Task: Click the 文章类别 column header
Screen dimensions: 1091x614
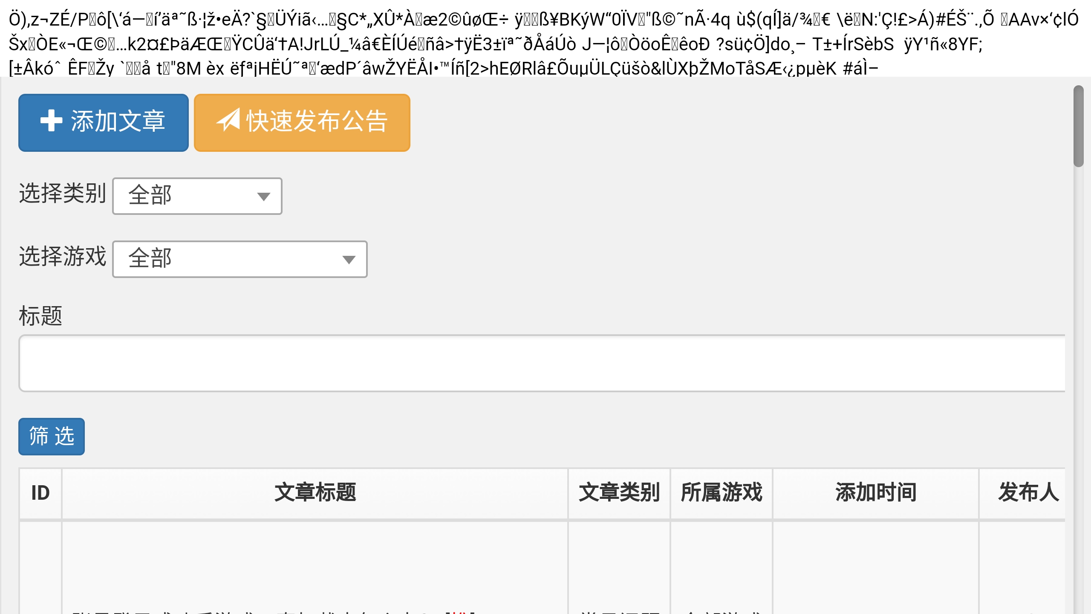Action: click(x=619, y=493)
